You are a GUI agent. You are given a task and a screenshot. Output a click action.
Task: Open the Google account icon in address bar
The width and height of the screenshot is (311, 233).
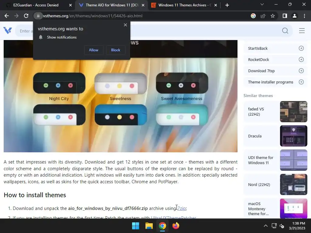click(253, 16)
